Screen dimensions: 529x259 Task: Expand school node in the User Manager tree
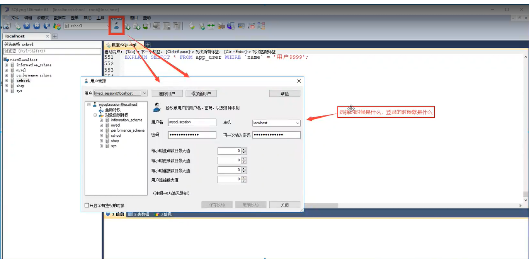tap(101, 135)
